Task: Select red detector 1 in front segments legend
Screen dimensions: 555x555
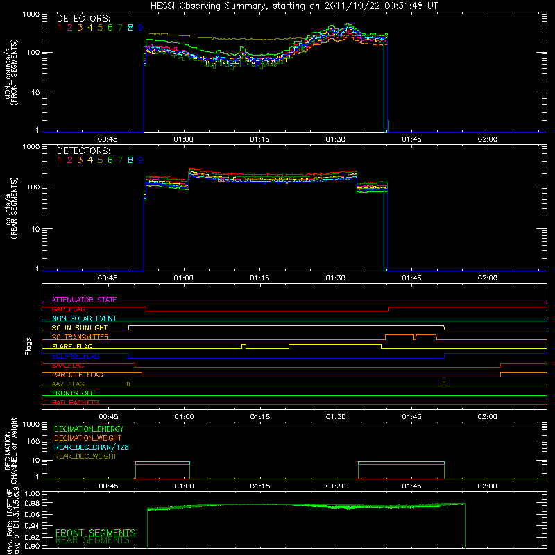Action: (60, 28)
